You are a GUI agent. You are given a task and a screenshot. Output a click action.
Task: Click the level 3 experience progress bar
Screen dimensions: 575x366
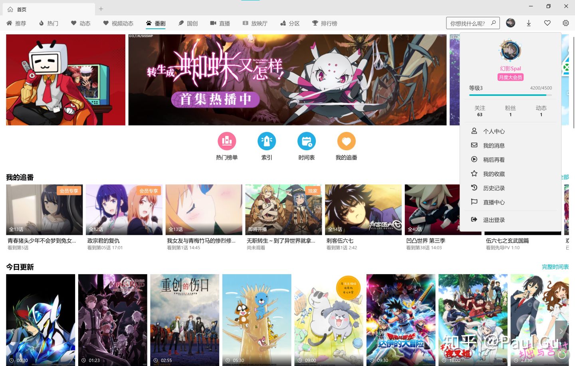pyautogui.click(x=510, y=95)
